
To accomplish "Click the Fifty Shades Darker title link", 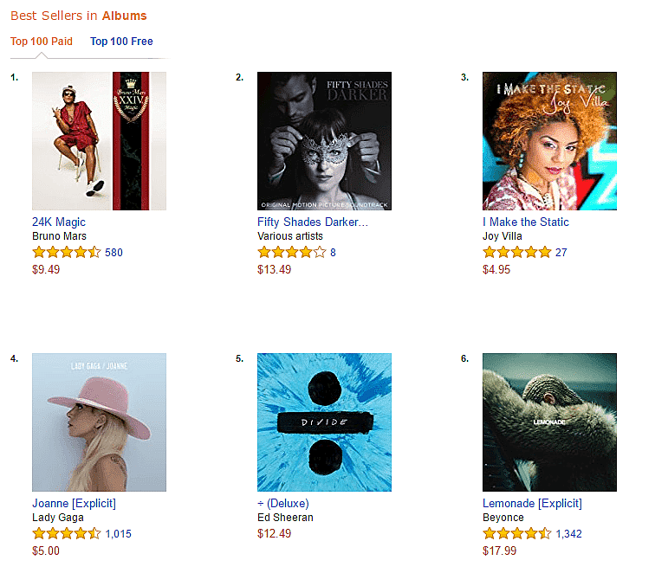I will [313, 222].
